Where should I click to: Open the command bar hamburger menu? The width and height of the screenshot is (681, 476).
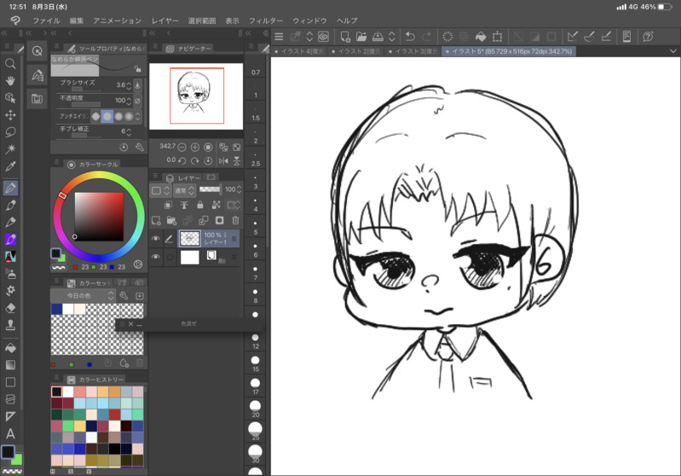[279, 37]
